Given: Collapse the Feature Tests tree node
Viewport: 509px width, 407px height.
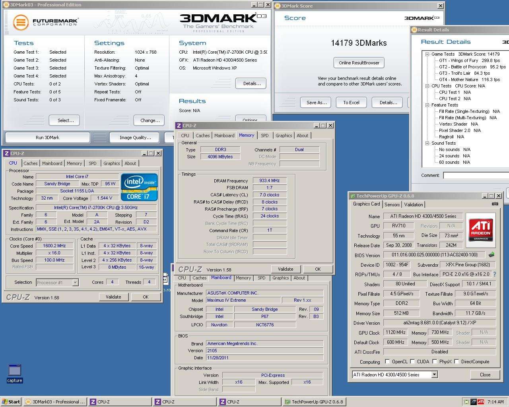Looking at the screenshot, I should [x=427, y=105].
